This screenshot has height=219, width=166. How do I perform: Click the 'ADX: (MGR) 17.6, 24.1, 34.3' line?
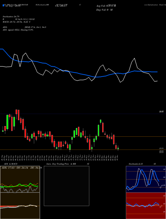click(24, 27)
